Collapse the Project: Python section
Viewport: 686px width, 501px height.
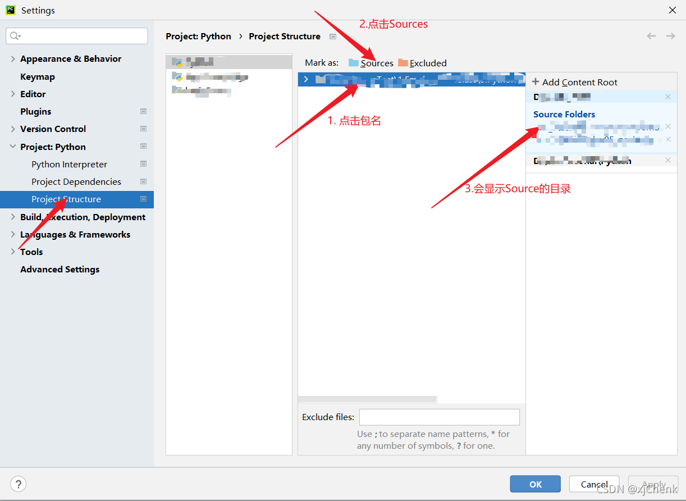(x=13, y=147)
